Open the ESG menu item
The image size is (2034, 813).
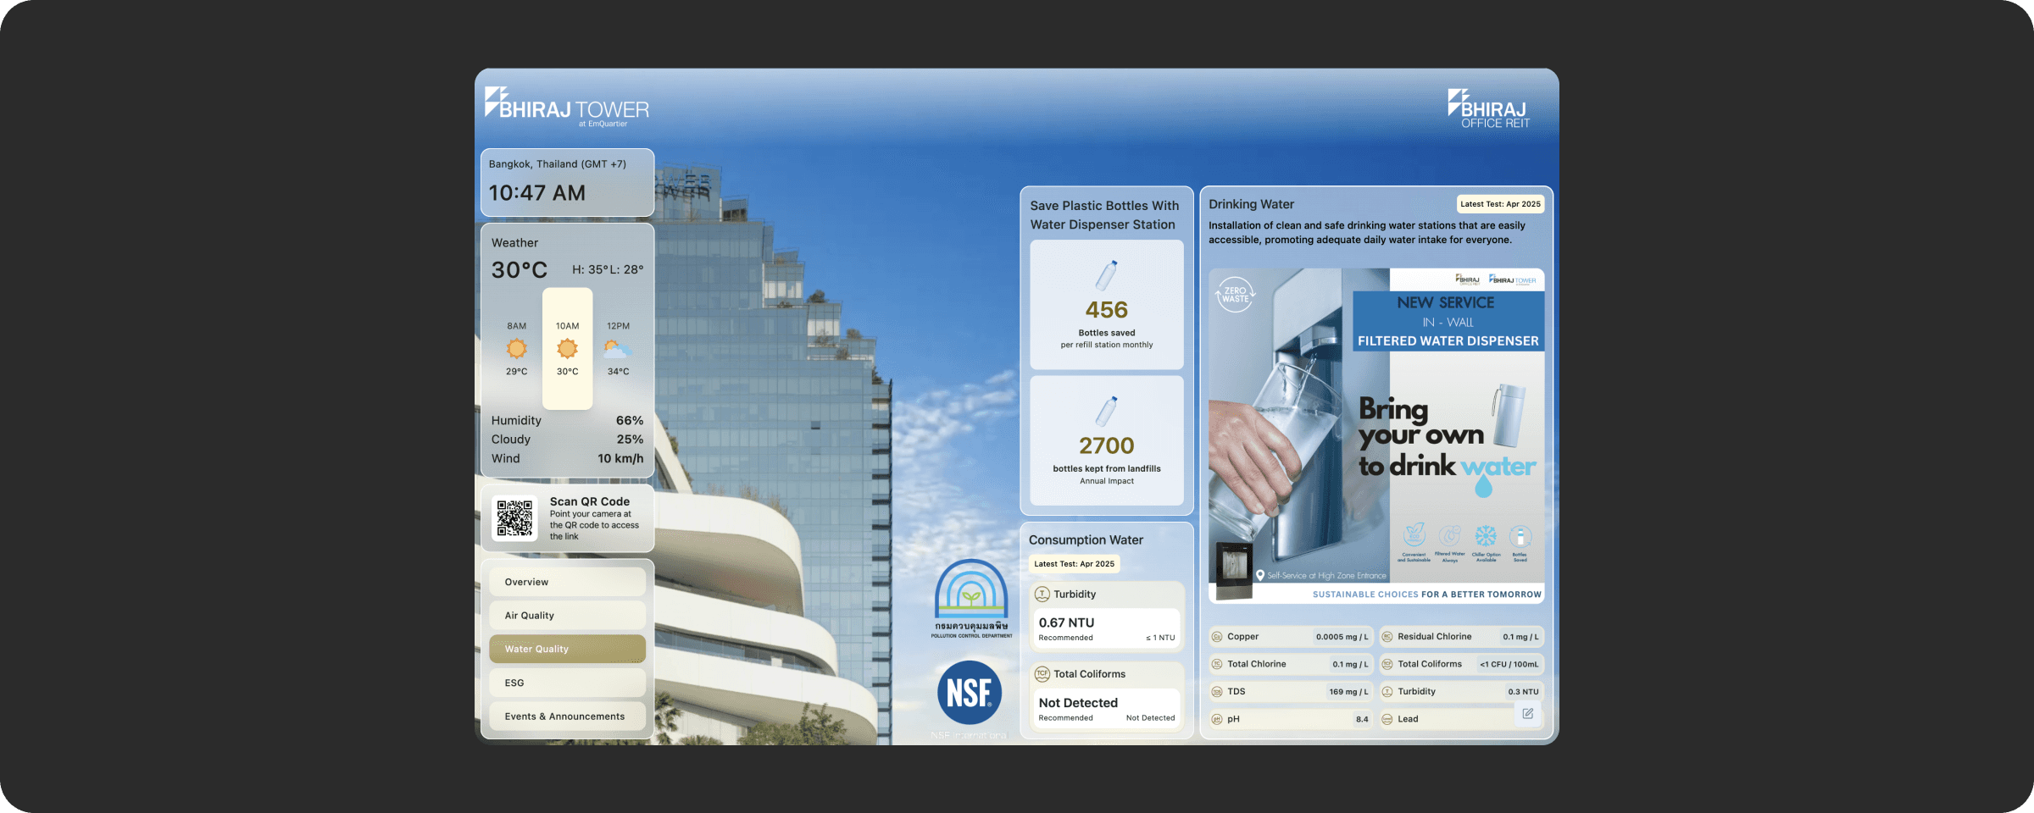(567, 683)
